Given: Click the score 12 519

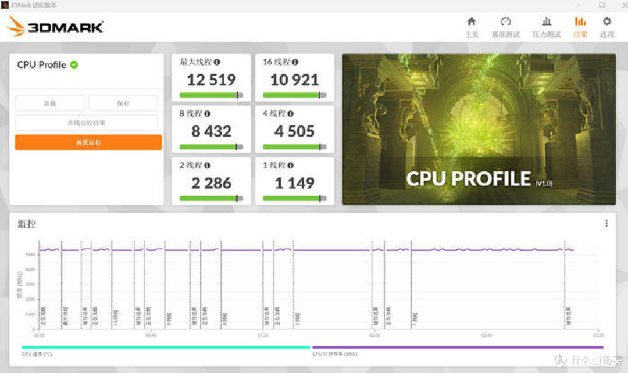Looking at the screenshot, I should [212, 80].
